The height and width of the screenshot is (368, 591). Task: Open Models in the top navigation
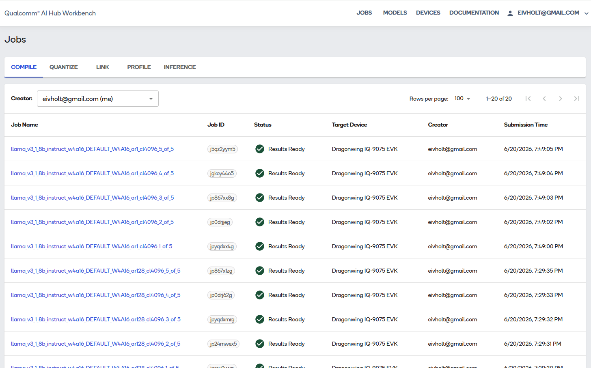click(395, 13)
